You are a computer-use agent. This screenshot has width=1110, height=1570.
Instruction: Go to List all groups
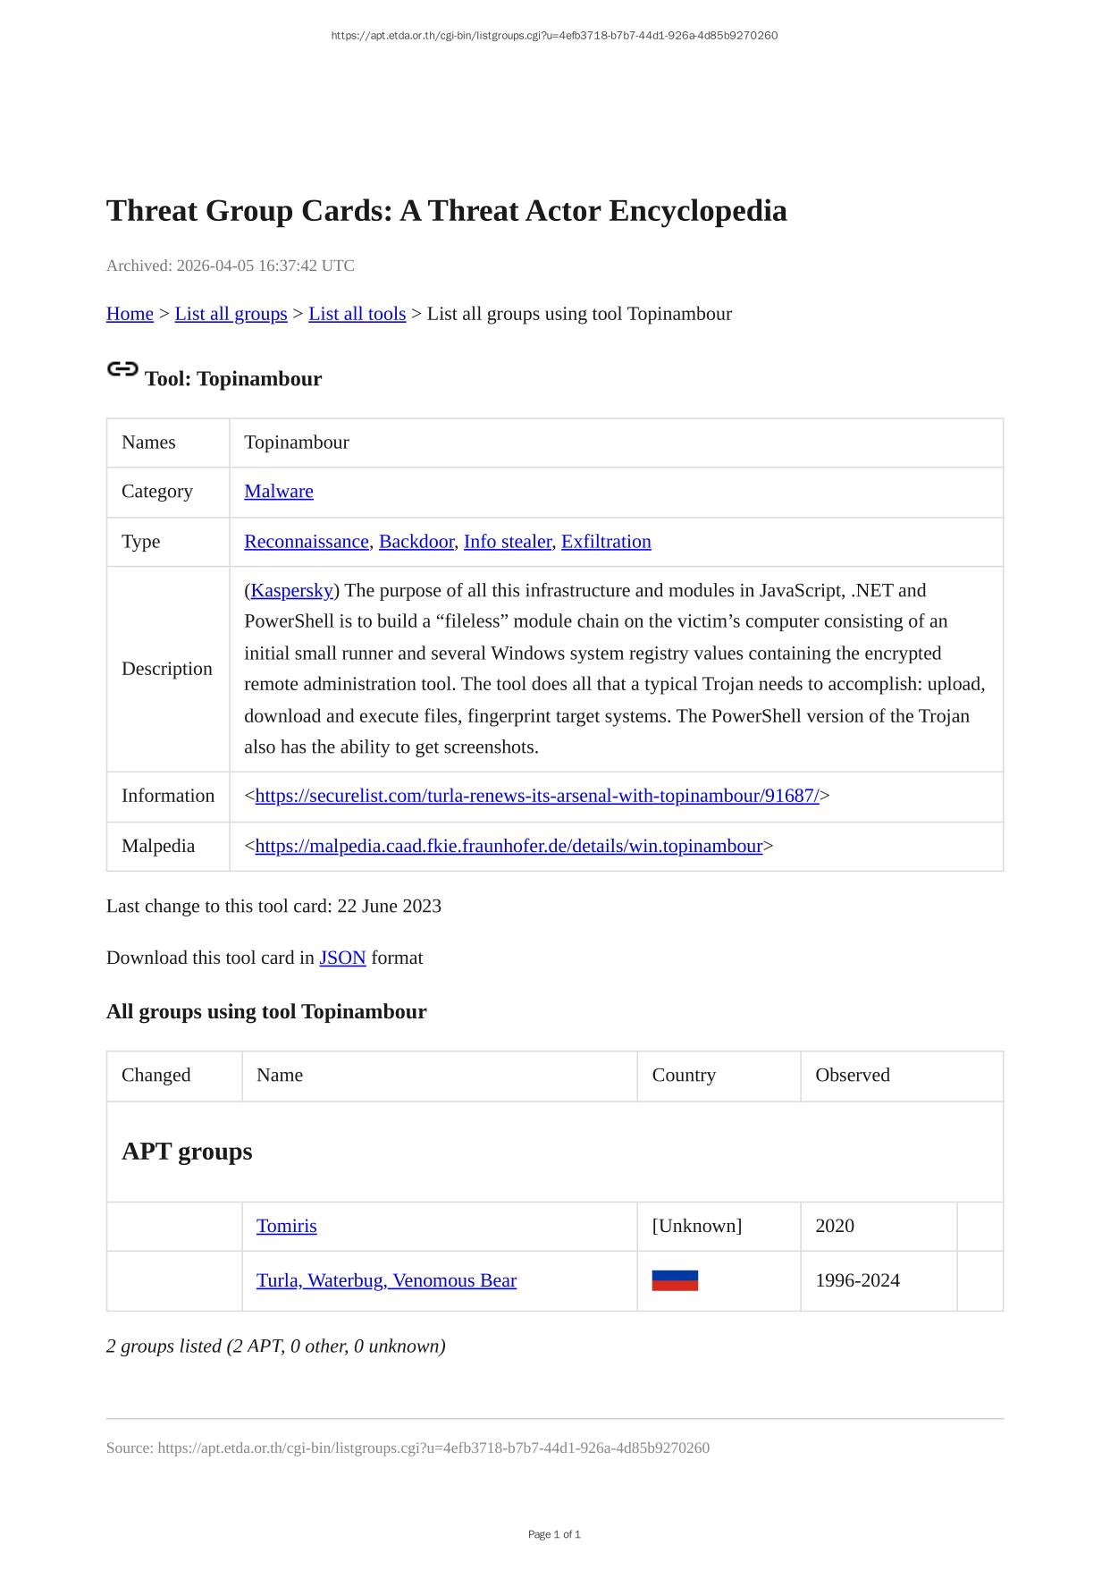tap(231, 314)
